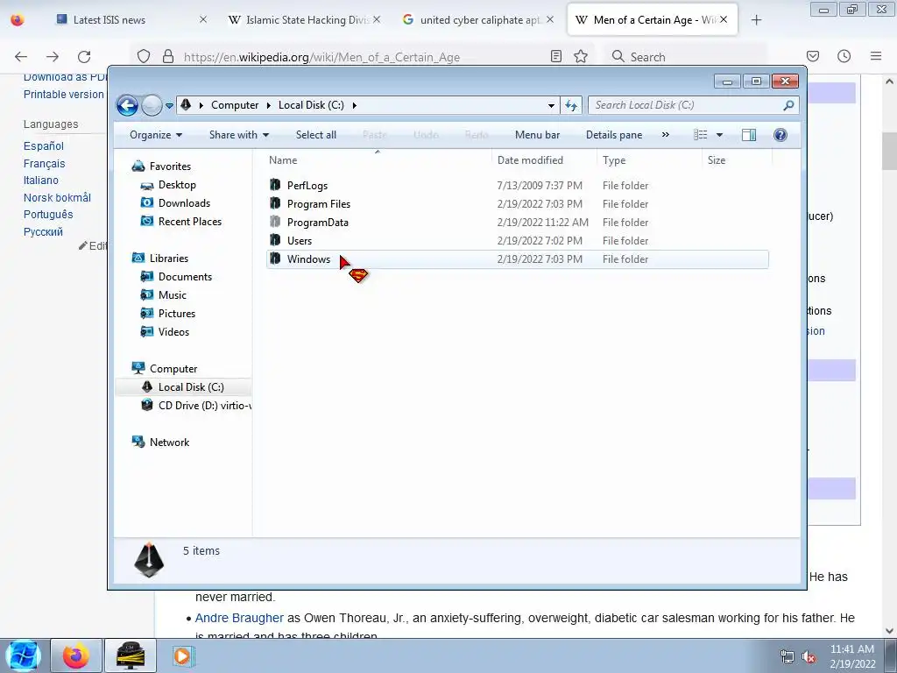
Task: Click the Explorer forward navigation arrow
Action: pos(152,105)
